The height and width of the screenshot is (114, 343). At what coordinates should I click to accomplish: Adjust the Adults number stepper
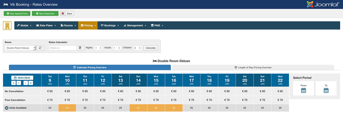point(117,48)
